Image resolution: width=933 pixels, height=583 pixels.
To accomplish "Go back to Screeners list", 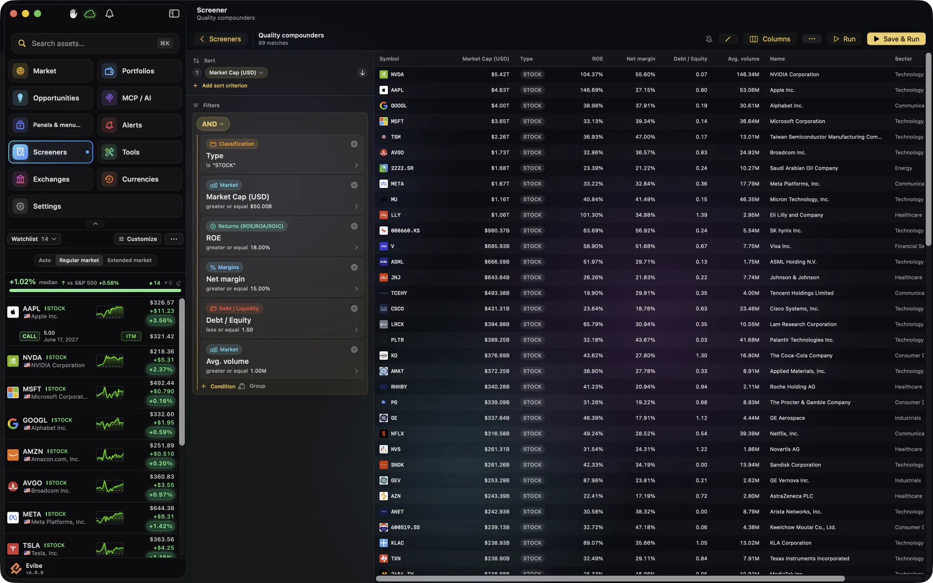I will (x=221, y=39).
